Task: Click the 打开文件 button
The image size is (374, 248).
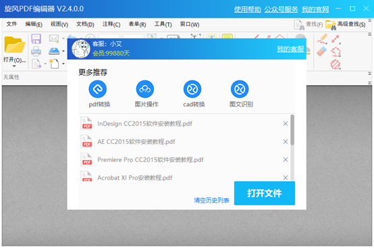Action: 264,193
